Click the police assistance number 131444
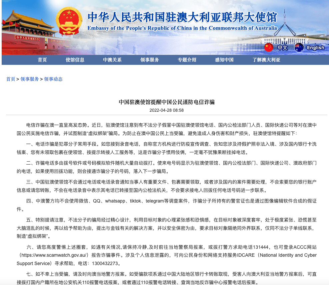The image size is (329, 285). [x=261, y=247]
